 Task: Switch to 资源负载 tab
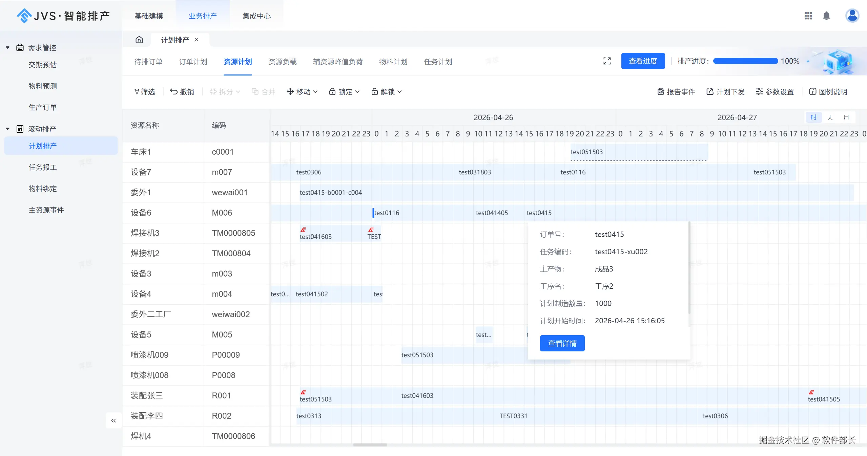[x=282, y=62]
